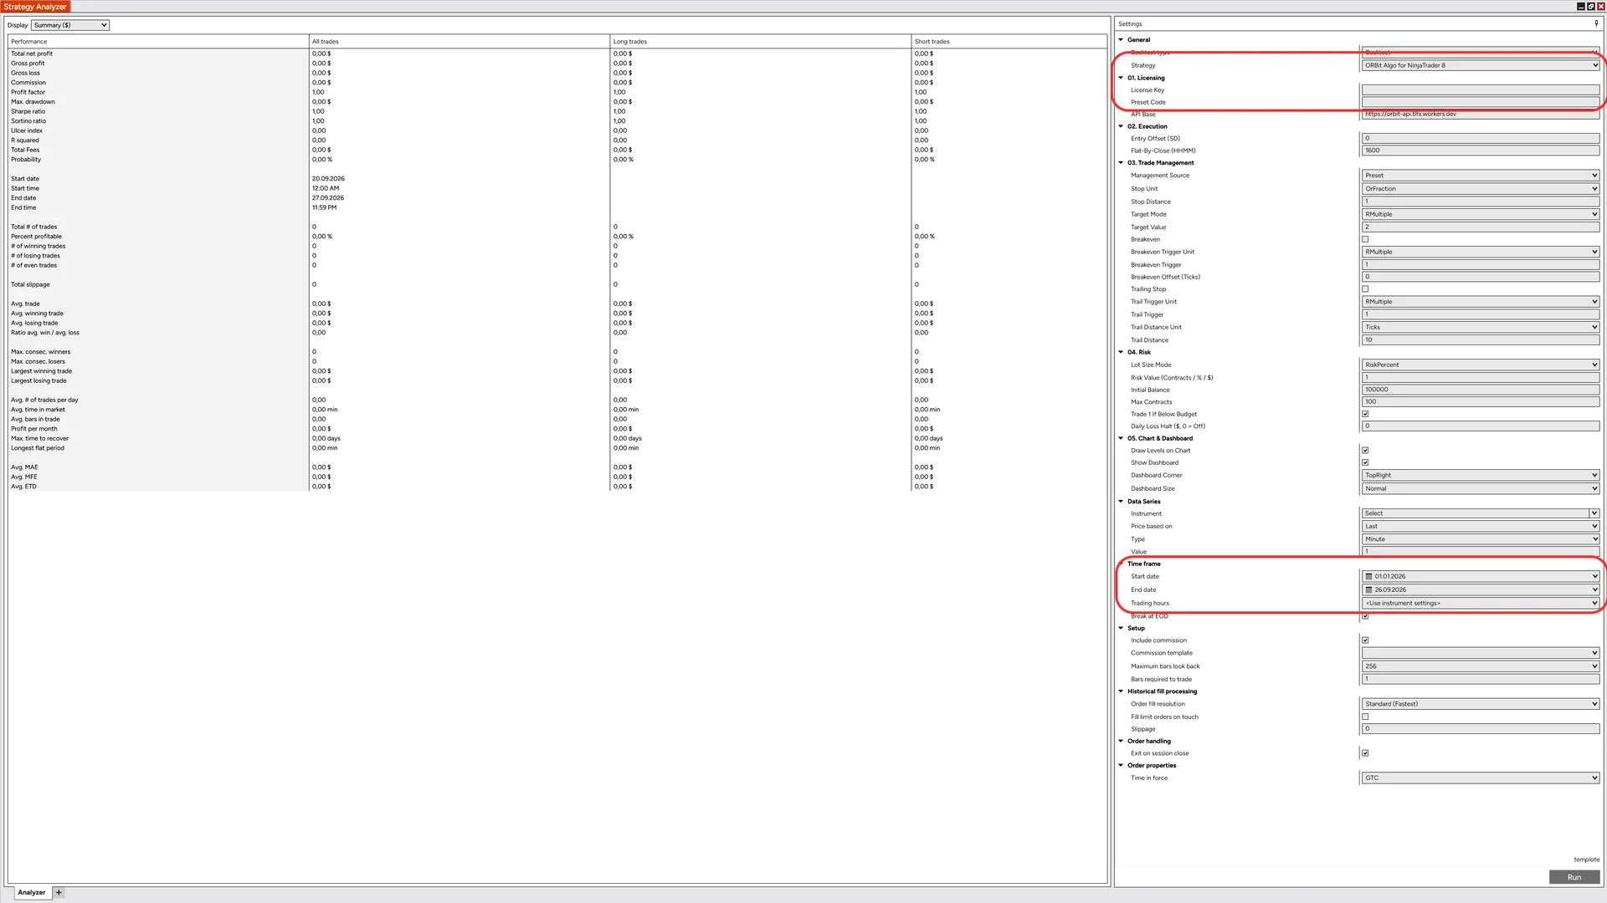Viewport: 1607px width, 903px height.
Task: Toggle Include commission checkbox
Action: [1365, 640]
